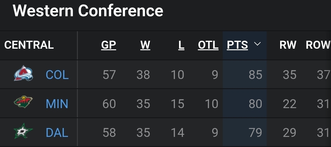Click Colorado's 57 games played value

[x=109, y=75]
